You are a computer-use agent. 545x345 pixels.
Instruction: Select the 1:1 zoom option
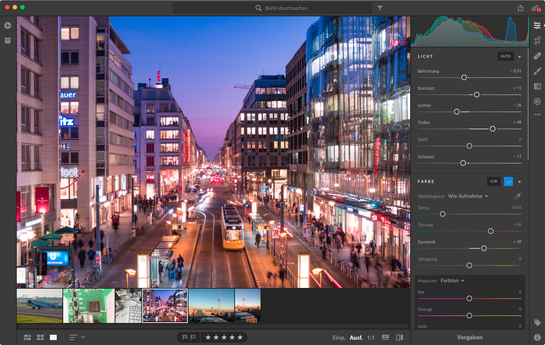[371, 338]
